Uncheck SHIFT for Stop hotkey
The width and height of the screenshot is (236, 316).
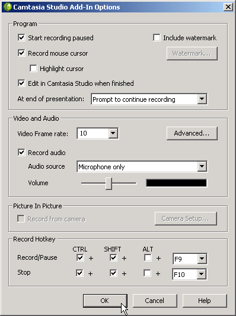point(113,273)
